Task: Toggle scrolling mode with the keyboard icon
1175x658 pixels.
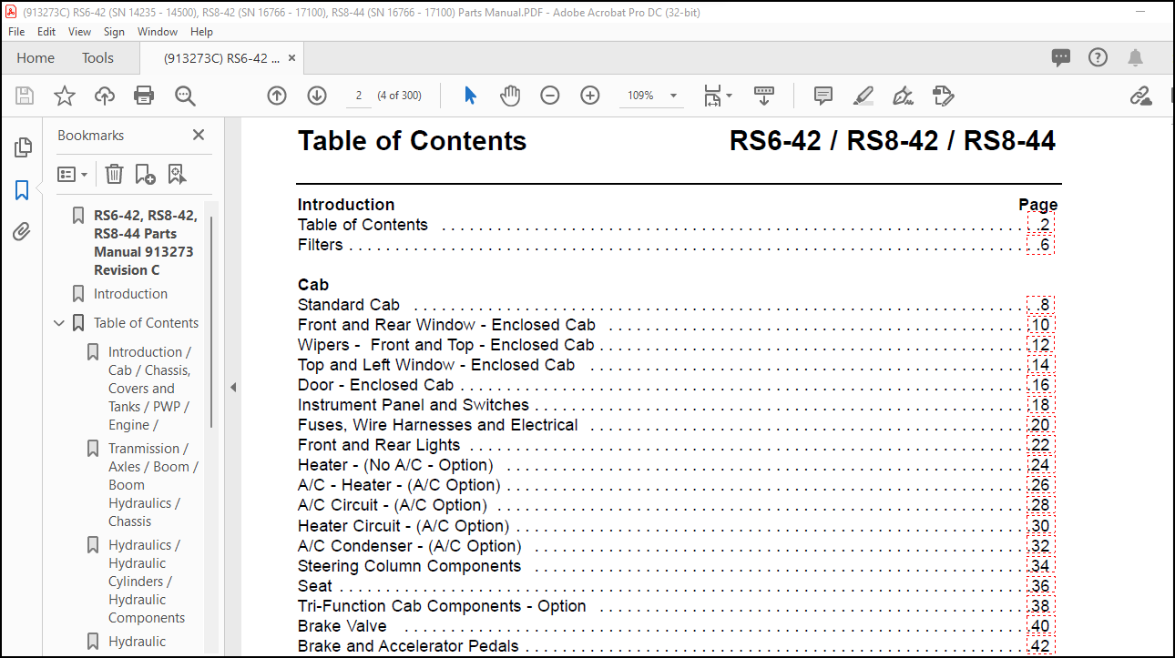Action: 763,96
